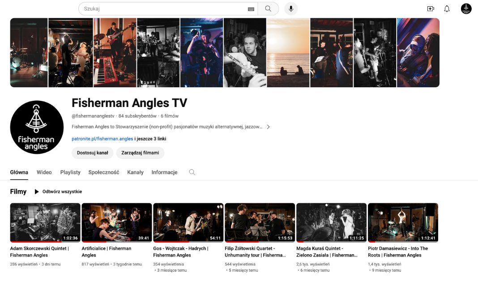Screen dimensions: 478x282
Task: Click the search magnifier button
Action: (268, 9)
